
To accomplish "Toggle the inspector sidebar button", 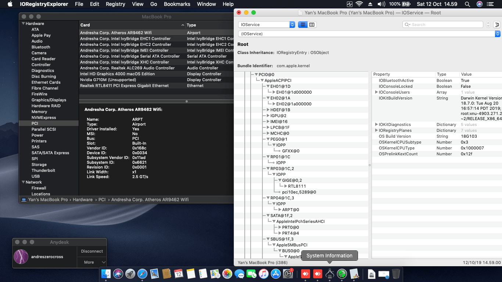I will coord(497,25).
